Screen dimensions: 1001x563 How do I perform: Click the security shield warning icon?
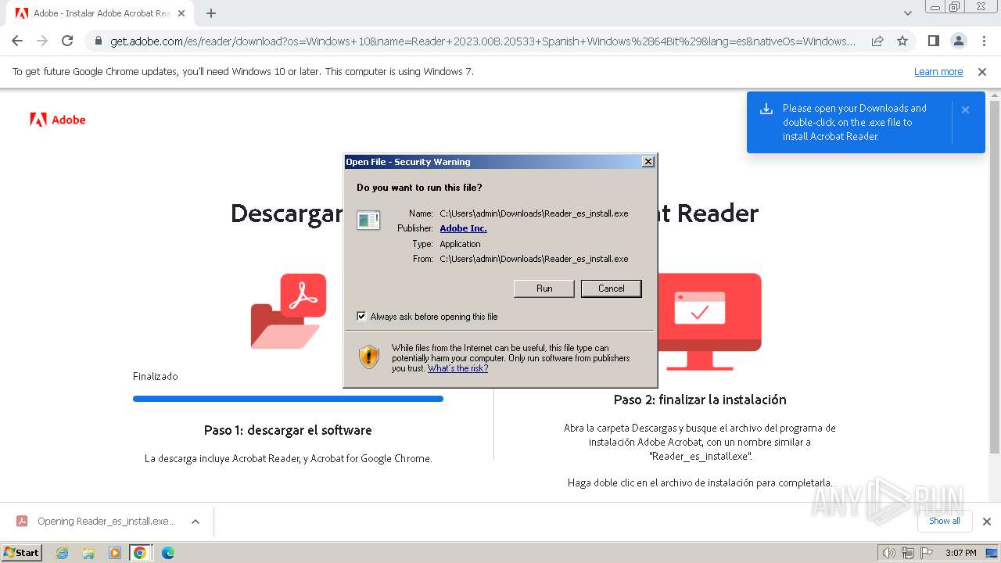(x=369, y=357)
